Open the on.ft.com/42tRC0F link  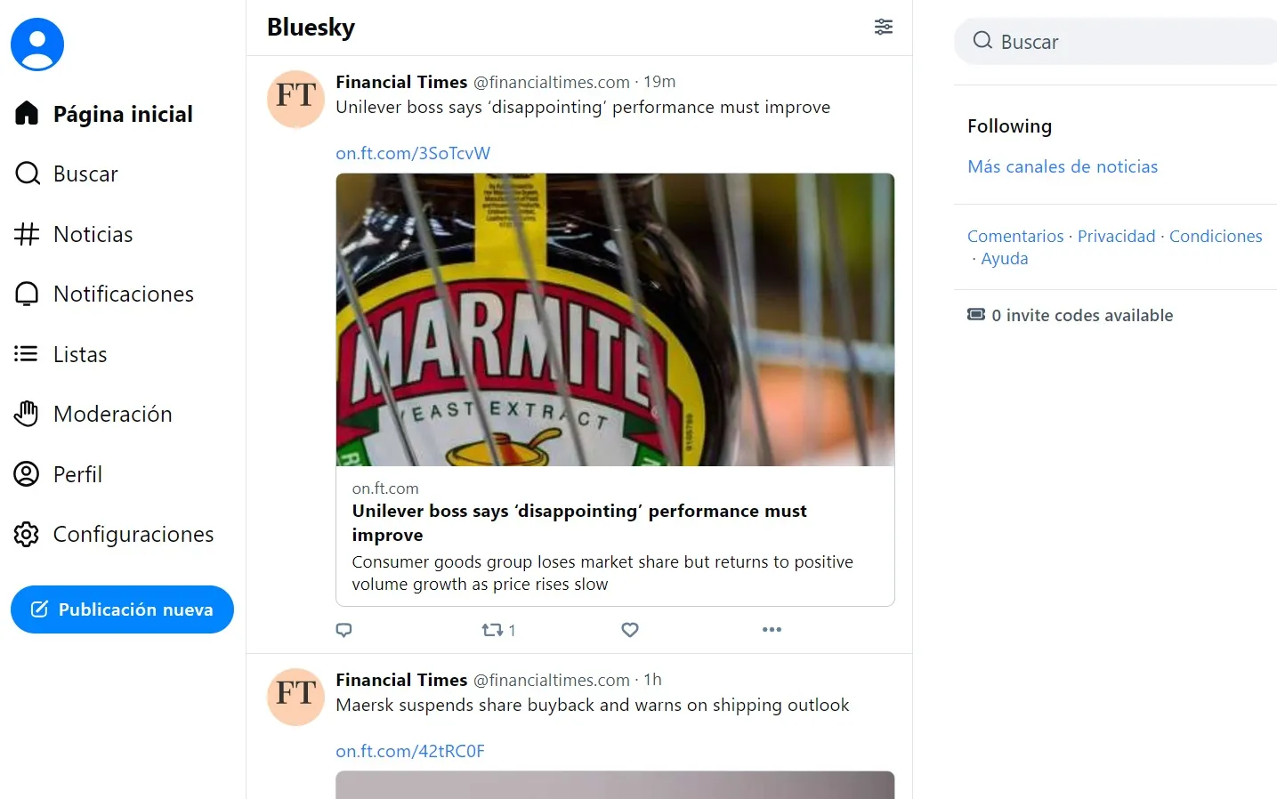(410, 751)
